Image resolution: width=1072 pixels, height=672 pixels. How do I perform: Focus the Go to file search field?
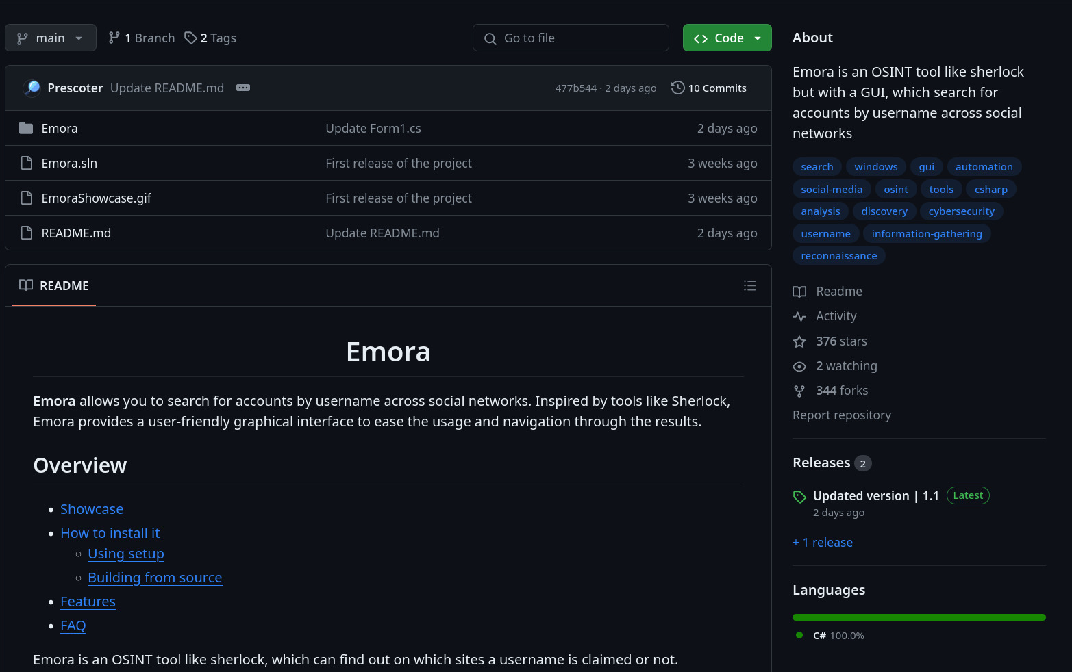click(x=571, y=38)
